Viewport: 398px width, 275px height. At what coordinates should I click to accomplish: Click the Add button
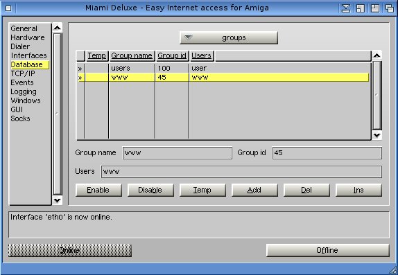point(254,190)
